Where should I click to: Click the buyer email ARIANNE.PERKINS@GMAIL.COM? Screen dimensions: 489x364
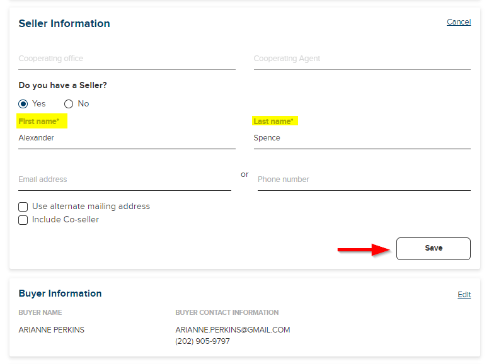pos(233,330)
